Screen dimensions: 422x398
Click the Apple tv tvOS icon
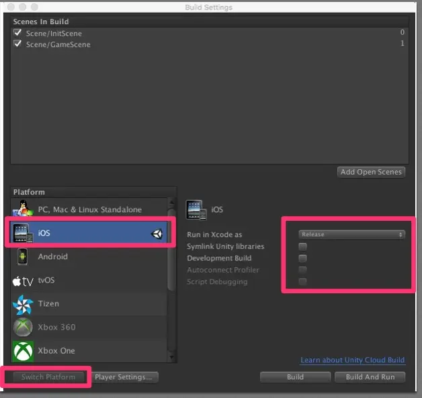(x=23, y=281)
